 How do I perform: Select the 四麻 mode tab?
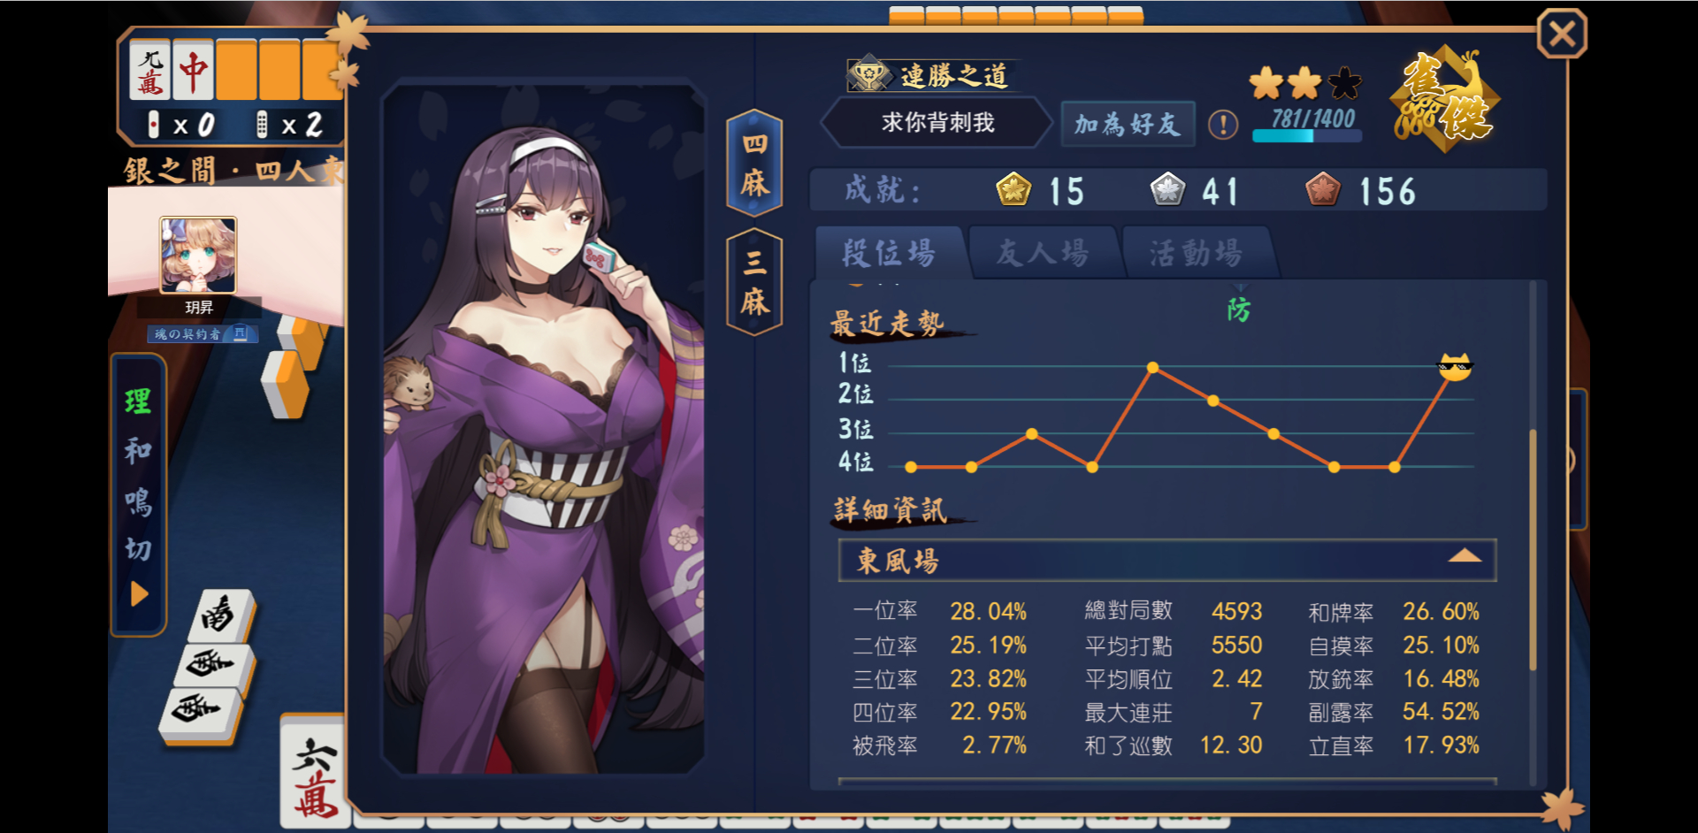point(754,164)
